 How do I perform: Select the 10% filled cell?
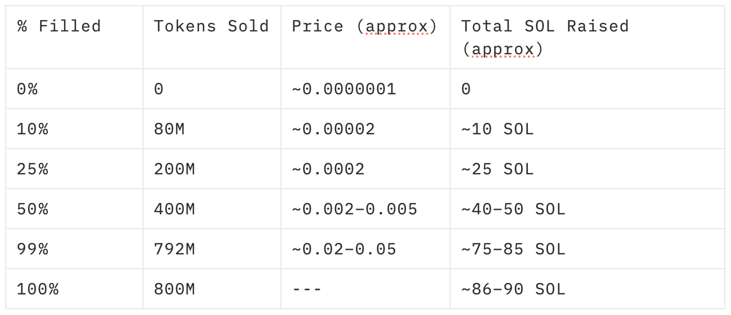coord(33,129)
